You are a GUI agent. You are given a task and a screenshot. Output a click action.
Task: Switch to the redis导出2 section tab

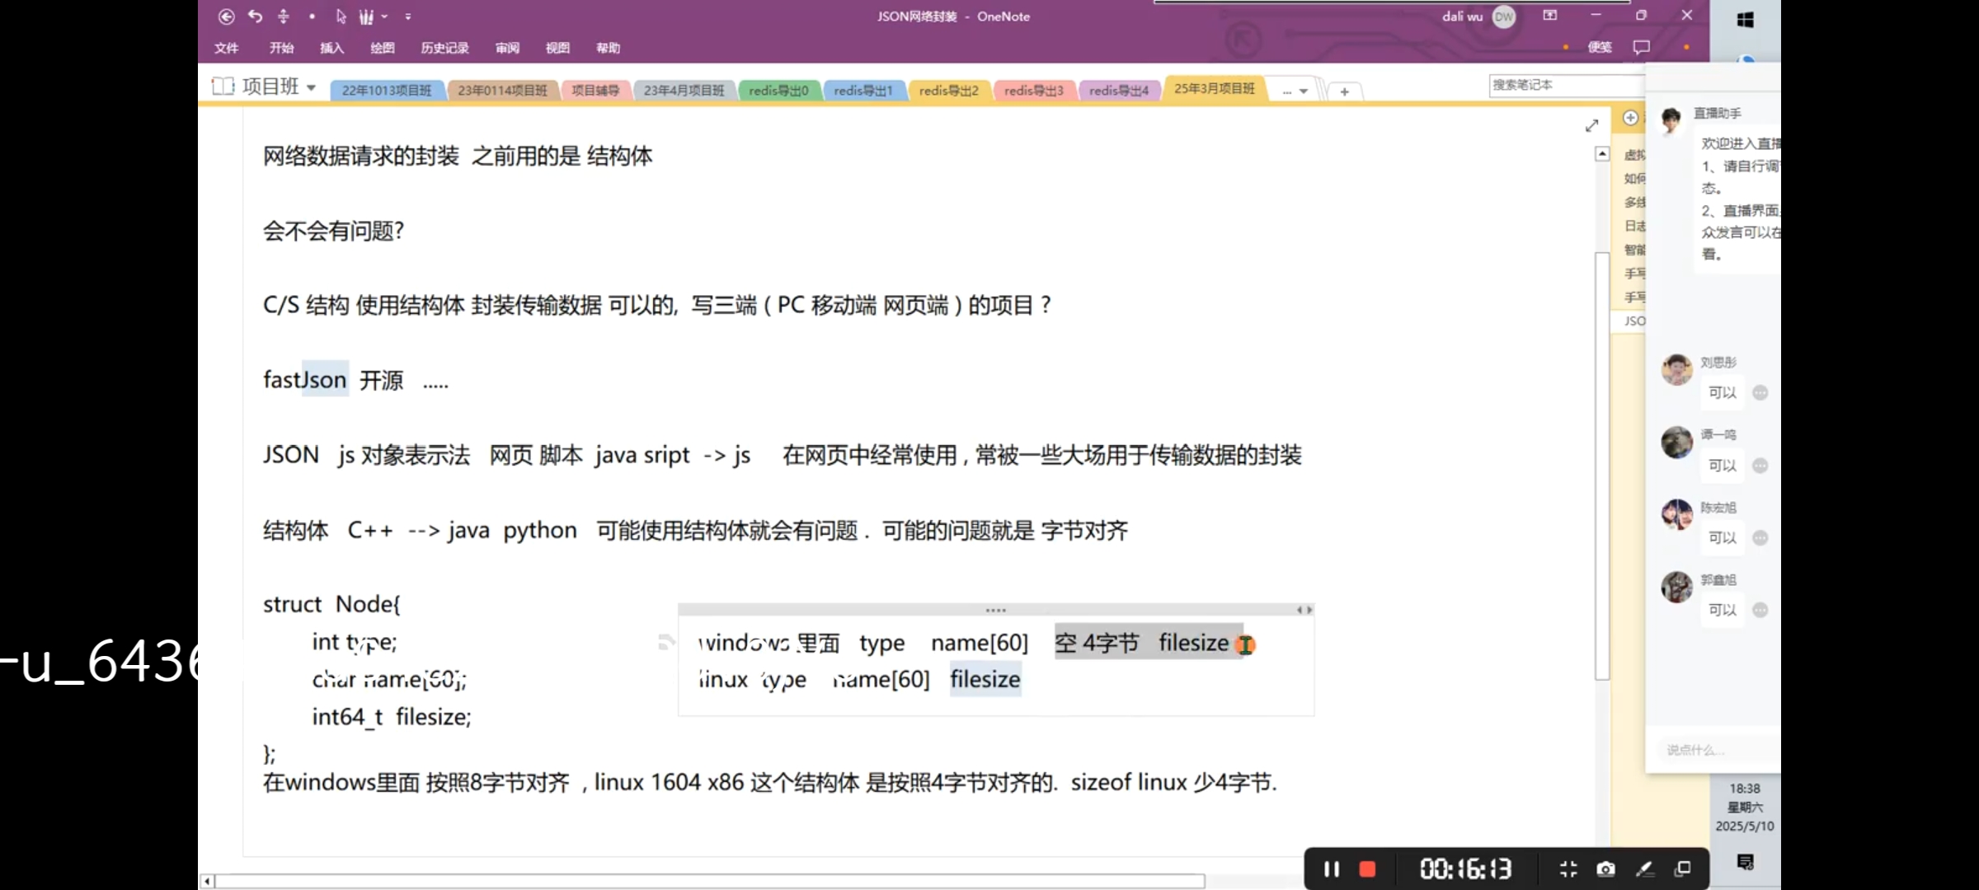[x=948, y=91]
